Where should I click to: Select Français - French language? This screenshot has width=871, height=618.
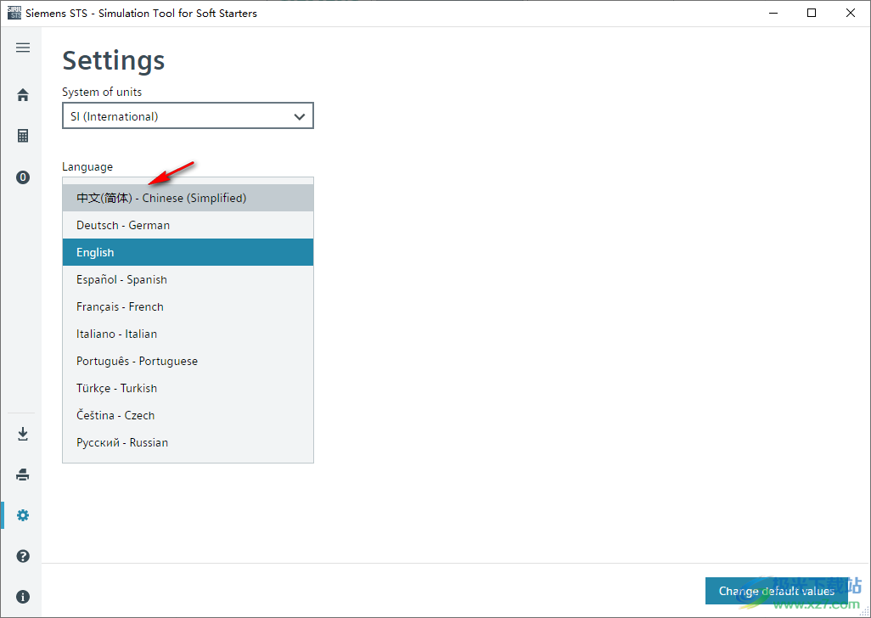point(188,307)
